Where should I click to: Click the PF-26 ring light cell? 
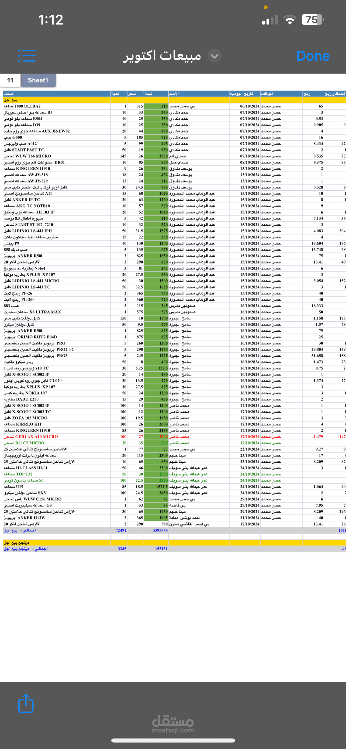tap(57, 293)
